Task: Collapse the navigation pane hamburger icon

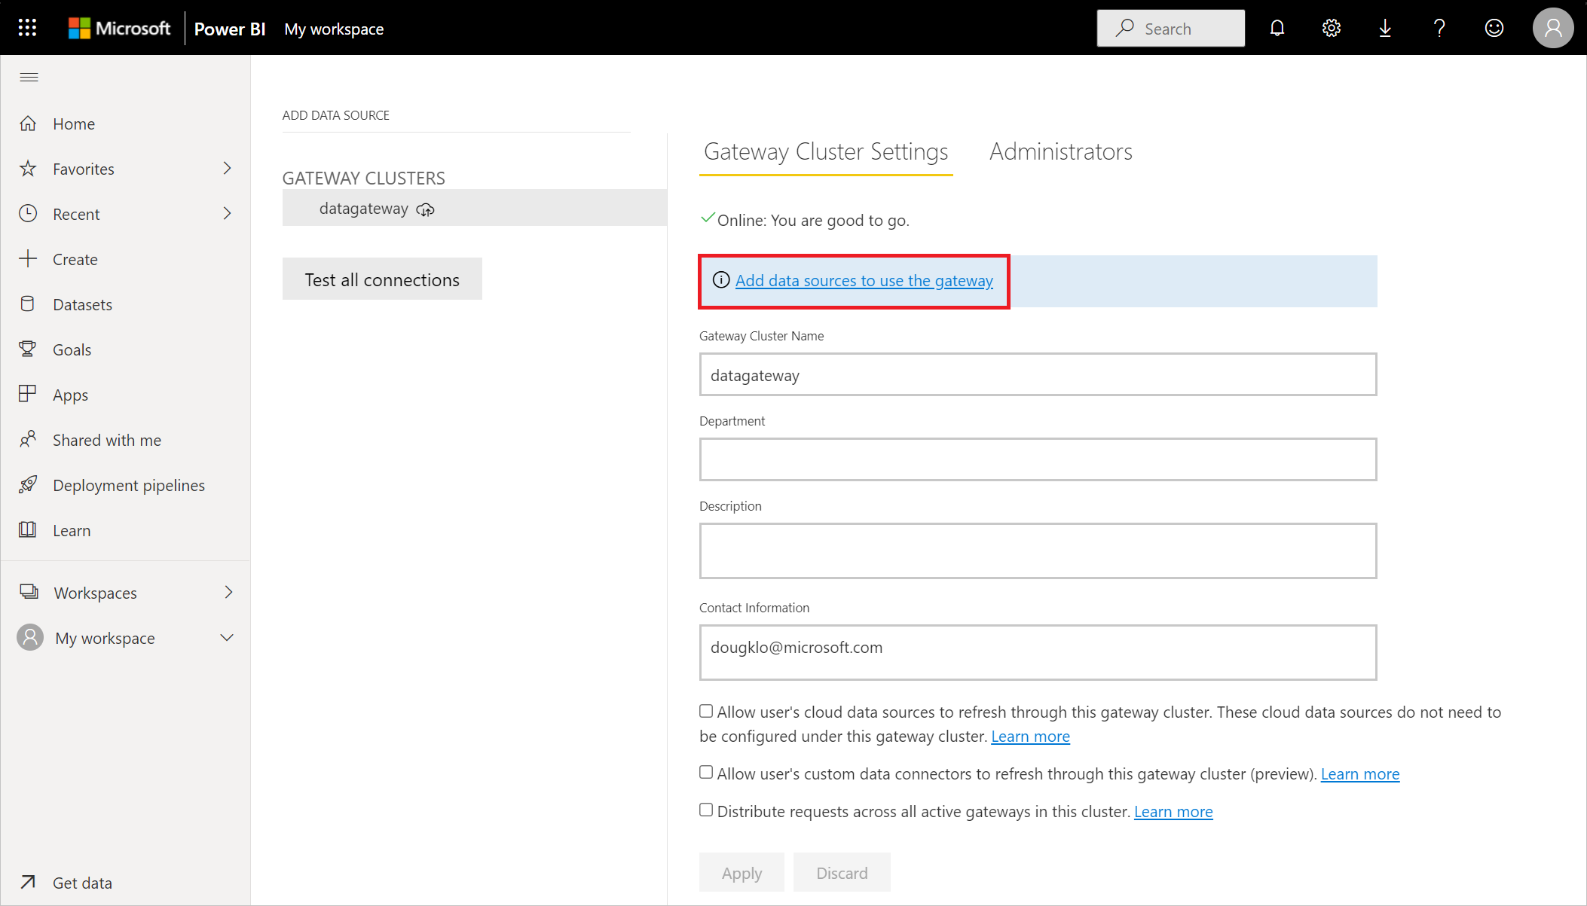Action: (x=29, y=77)
